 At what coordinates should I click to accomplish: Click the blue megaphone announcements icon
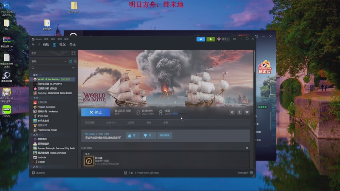(x=201, y=39)
